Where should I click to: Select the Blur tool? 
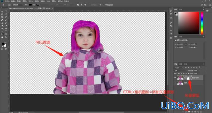[2, 28]
